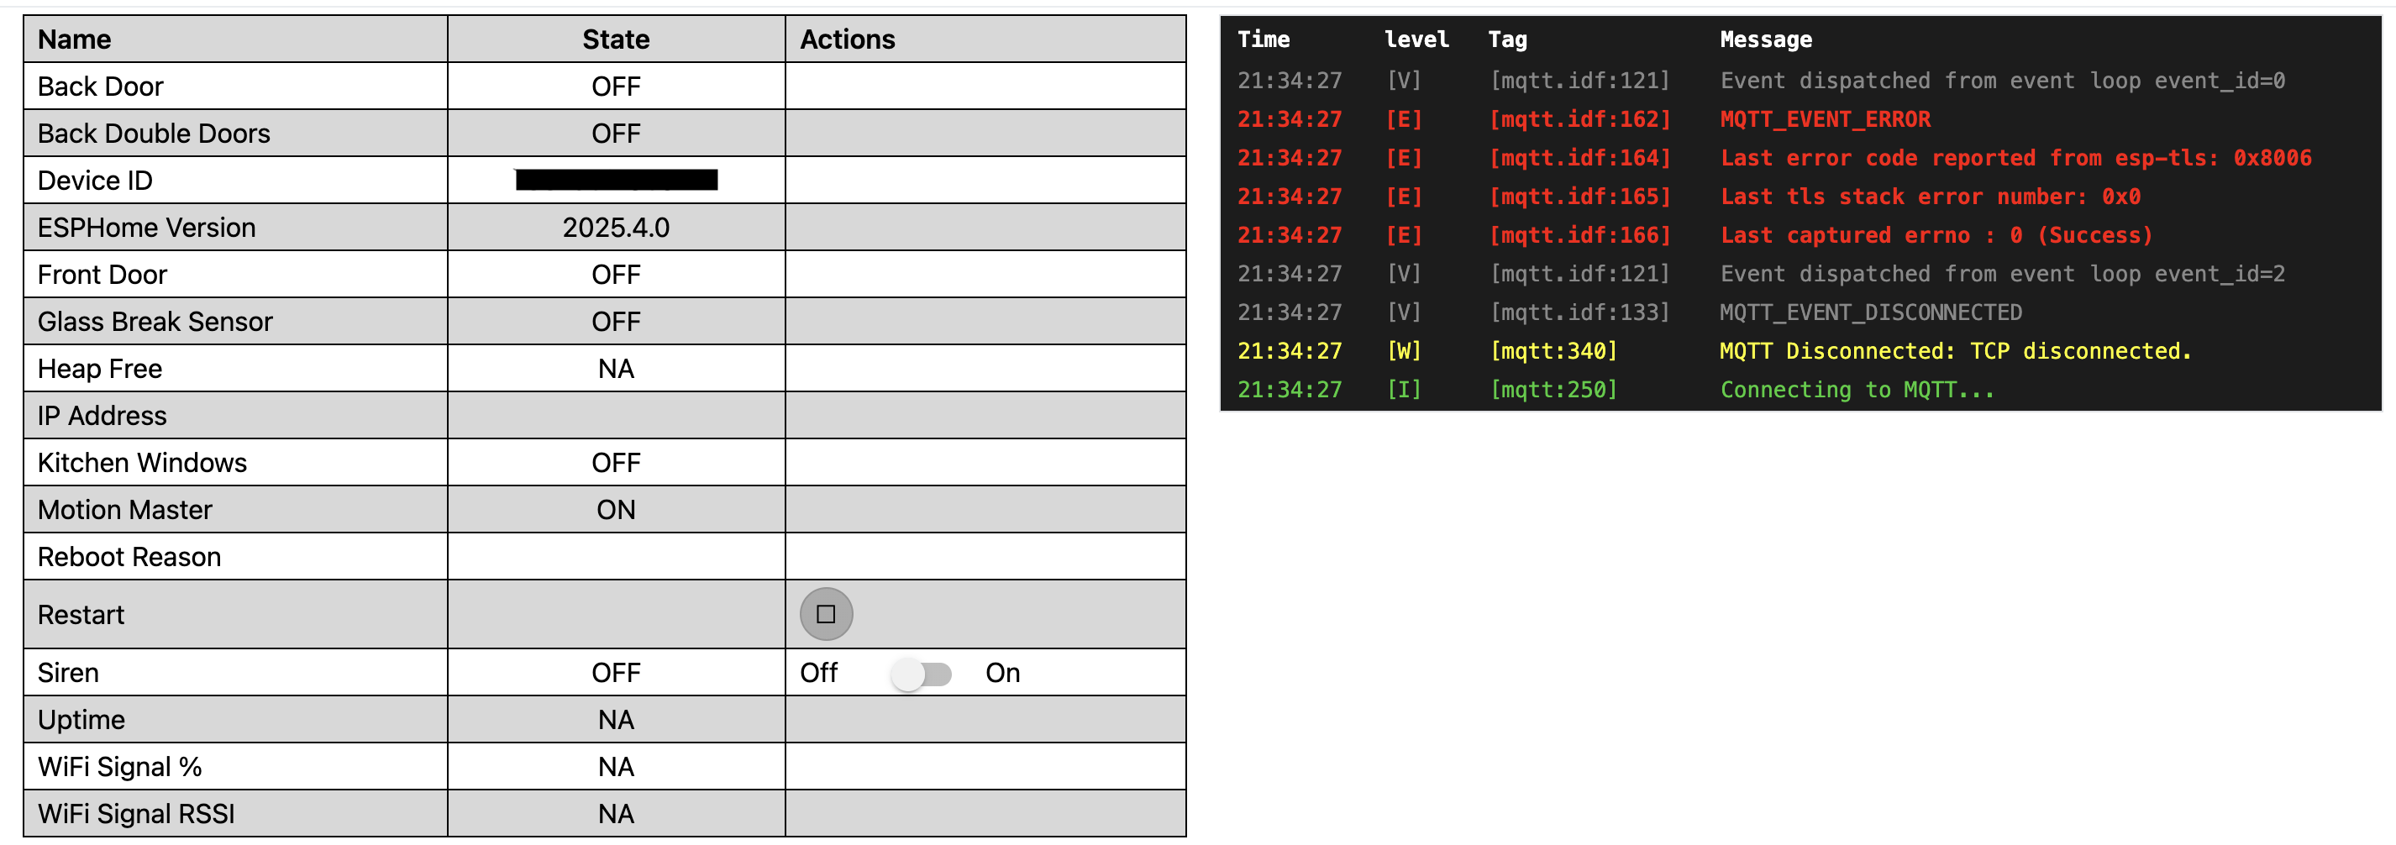
Task: Click the Heap Free NA value
Action: pos(616,369)
